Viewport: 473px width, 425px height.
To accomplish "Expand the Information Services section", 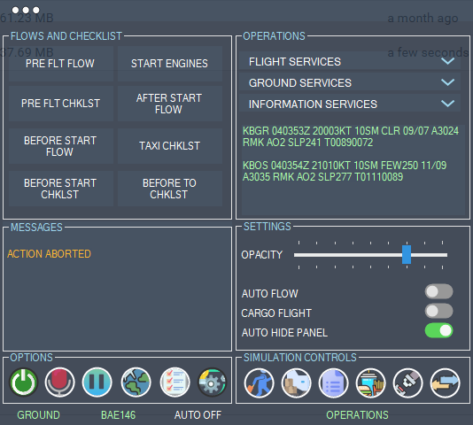I will click(x=350, y=104).
